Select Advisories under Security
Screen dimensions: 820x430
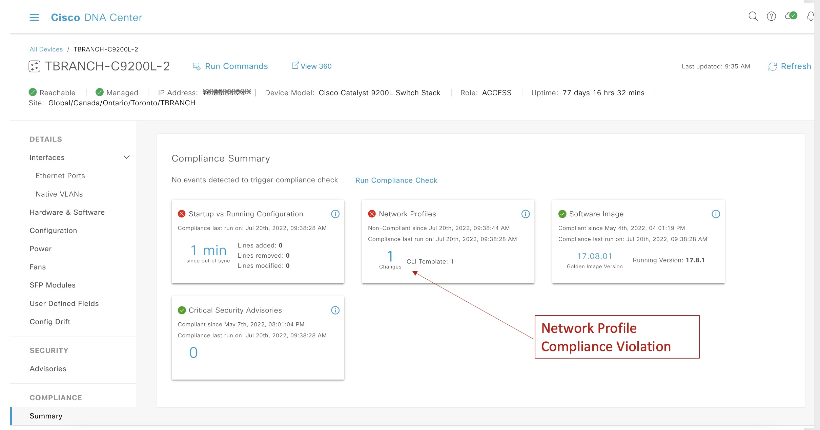(48, 369)
